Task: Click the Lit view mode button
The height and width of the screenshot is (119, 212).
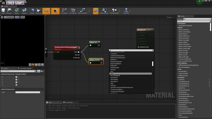Action: tap(17, 17)
